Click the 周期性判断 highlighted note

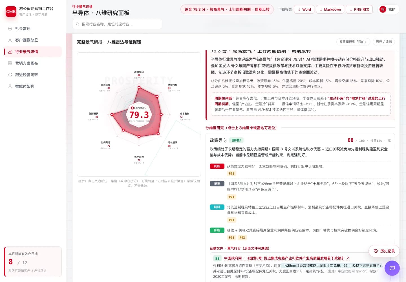(x=301, y=104)
